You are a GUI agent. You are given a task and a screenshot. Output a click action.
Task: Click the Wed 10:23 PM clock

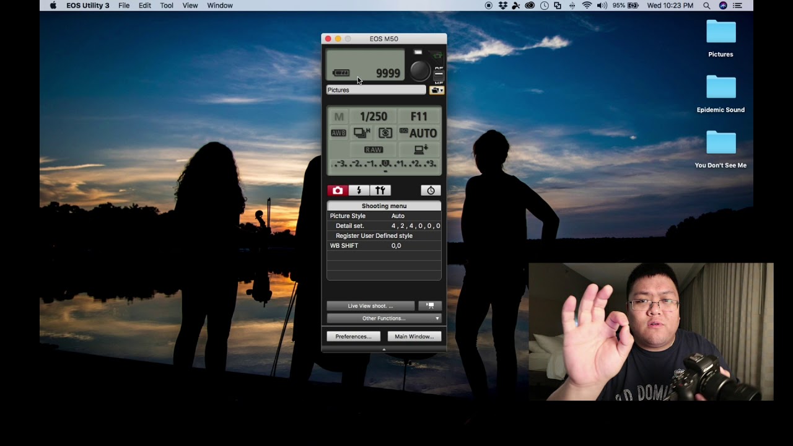(x=670, y=6)
